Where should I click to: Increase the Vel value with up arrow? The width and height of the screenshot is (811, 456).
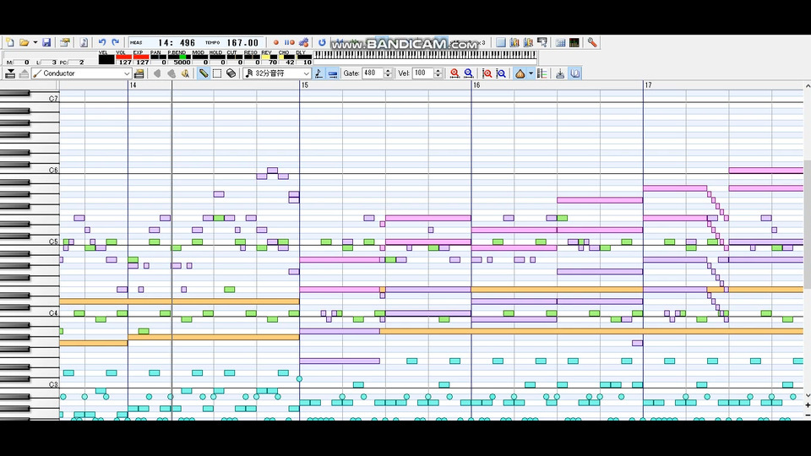click(438, 71)
